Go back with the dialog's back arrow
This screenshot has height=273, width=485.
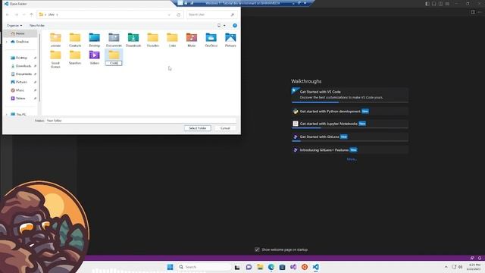click(x=8, y=14)
